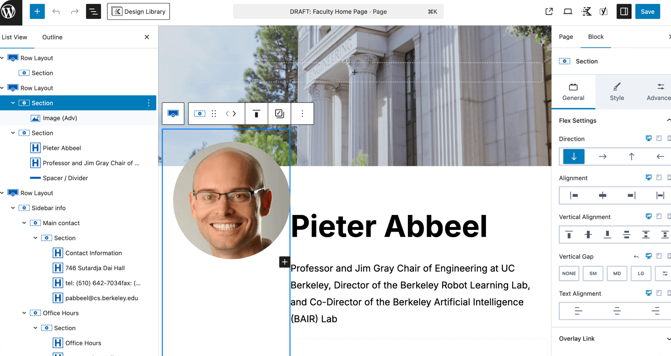Click the copy/paste styles toolbar icon
This screenshot has height=356, width=671.
click(x=279, y=114)
